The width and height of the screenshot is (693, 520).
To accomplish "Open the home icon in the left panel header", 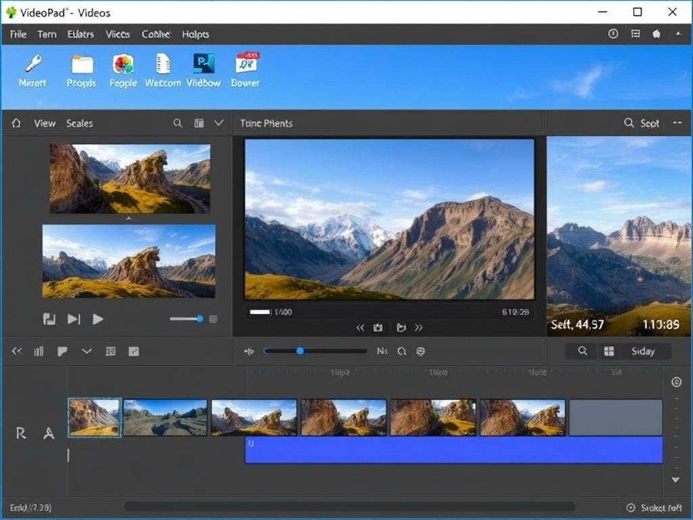I will [15, 123].
